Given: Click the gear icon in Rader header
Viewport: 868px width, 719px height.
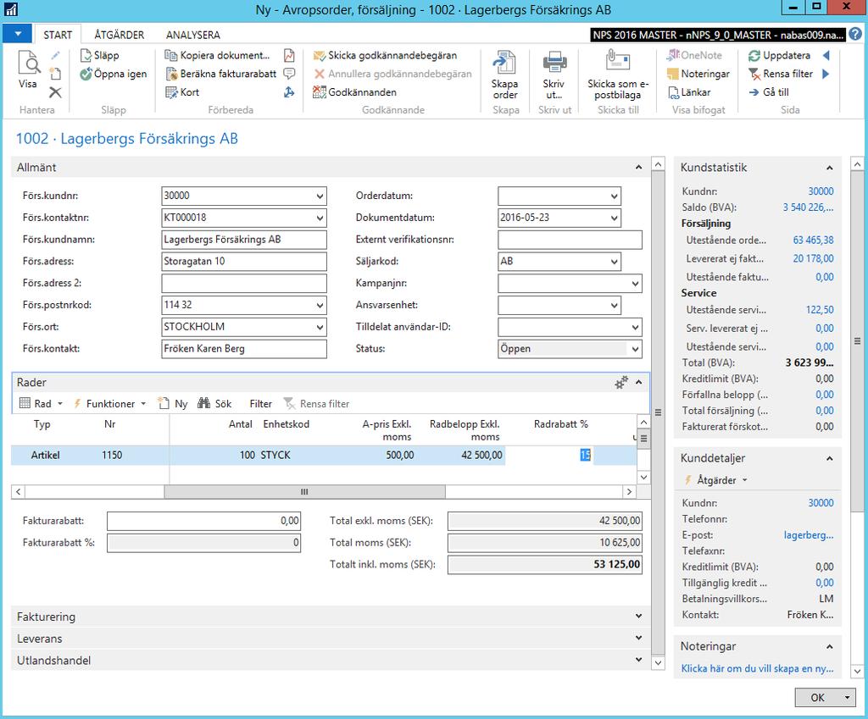Looking at the screenshot, I should (621, 382).
